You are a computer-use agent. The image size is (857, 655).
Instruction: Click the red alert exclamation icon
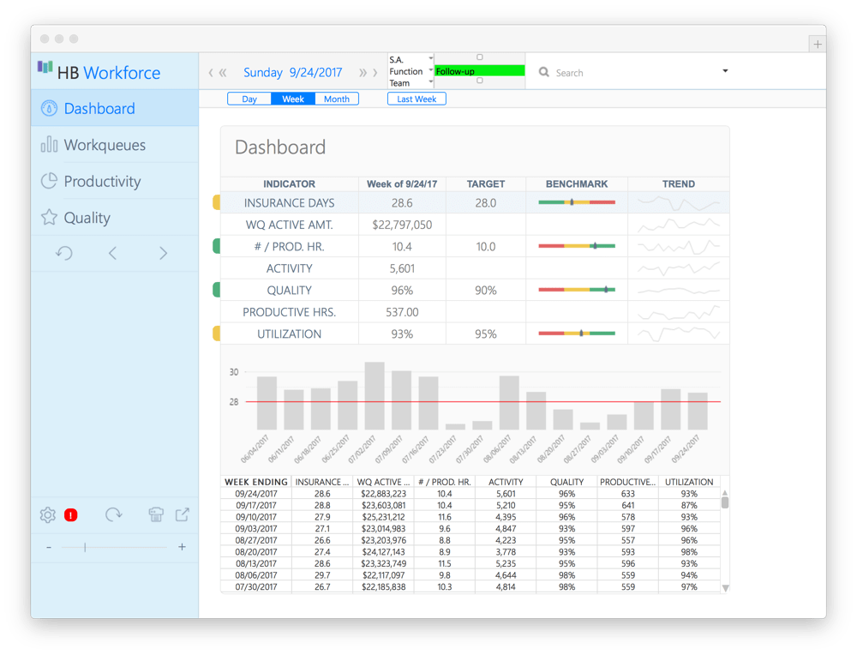tap(70, 515)
